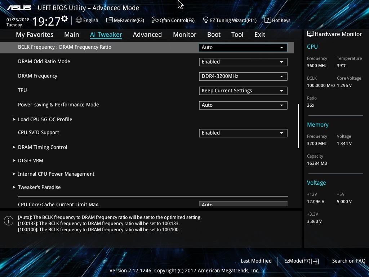Click the EzMode exit arrow icon
The width and height of the screenshot is (369, 277).
(x=316, y=261)
